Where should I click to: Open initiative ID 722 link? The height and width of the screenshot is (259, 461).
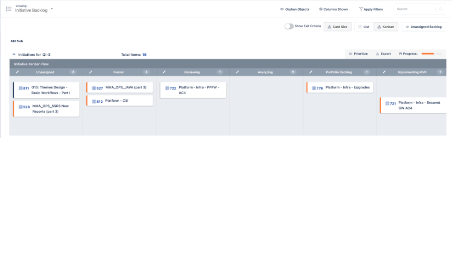click(173, 88)
